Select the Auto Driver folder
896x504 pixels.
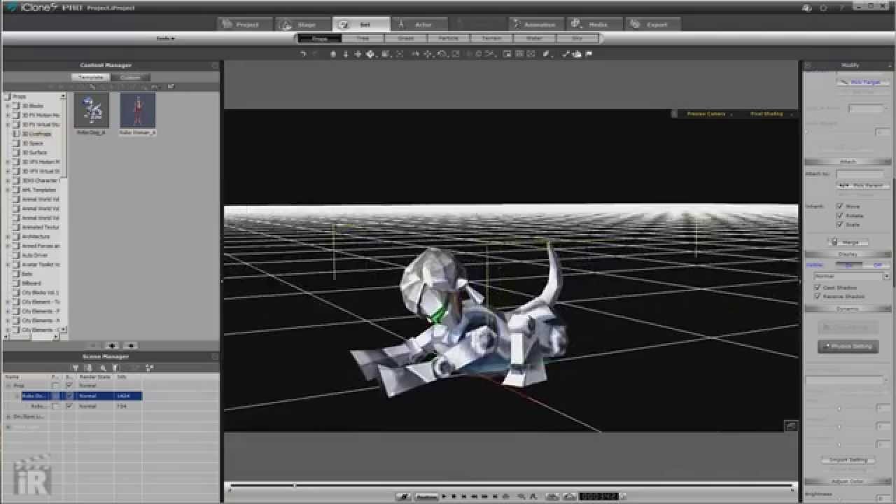coord(34,255)
